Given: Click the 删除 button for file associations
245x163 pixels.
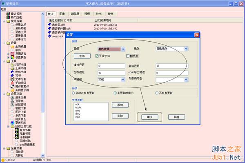Looking at the screenshot, I should click(x=120, y=116).
